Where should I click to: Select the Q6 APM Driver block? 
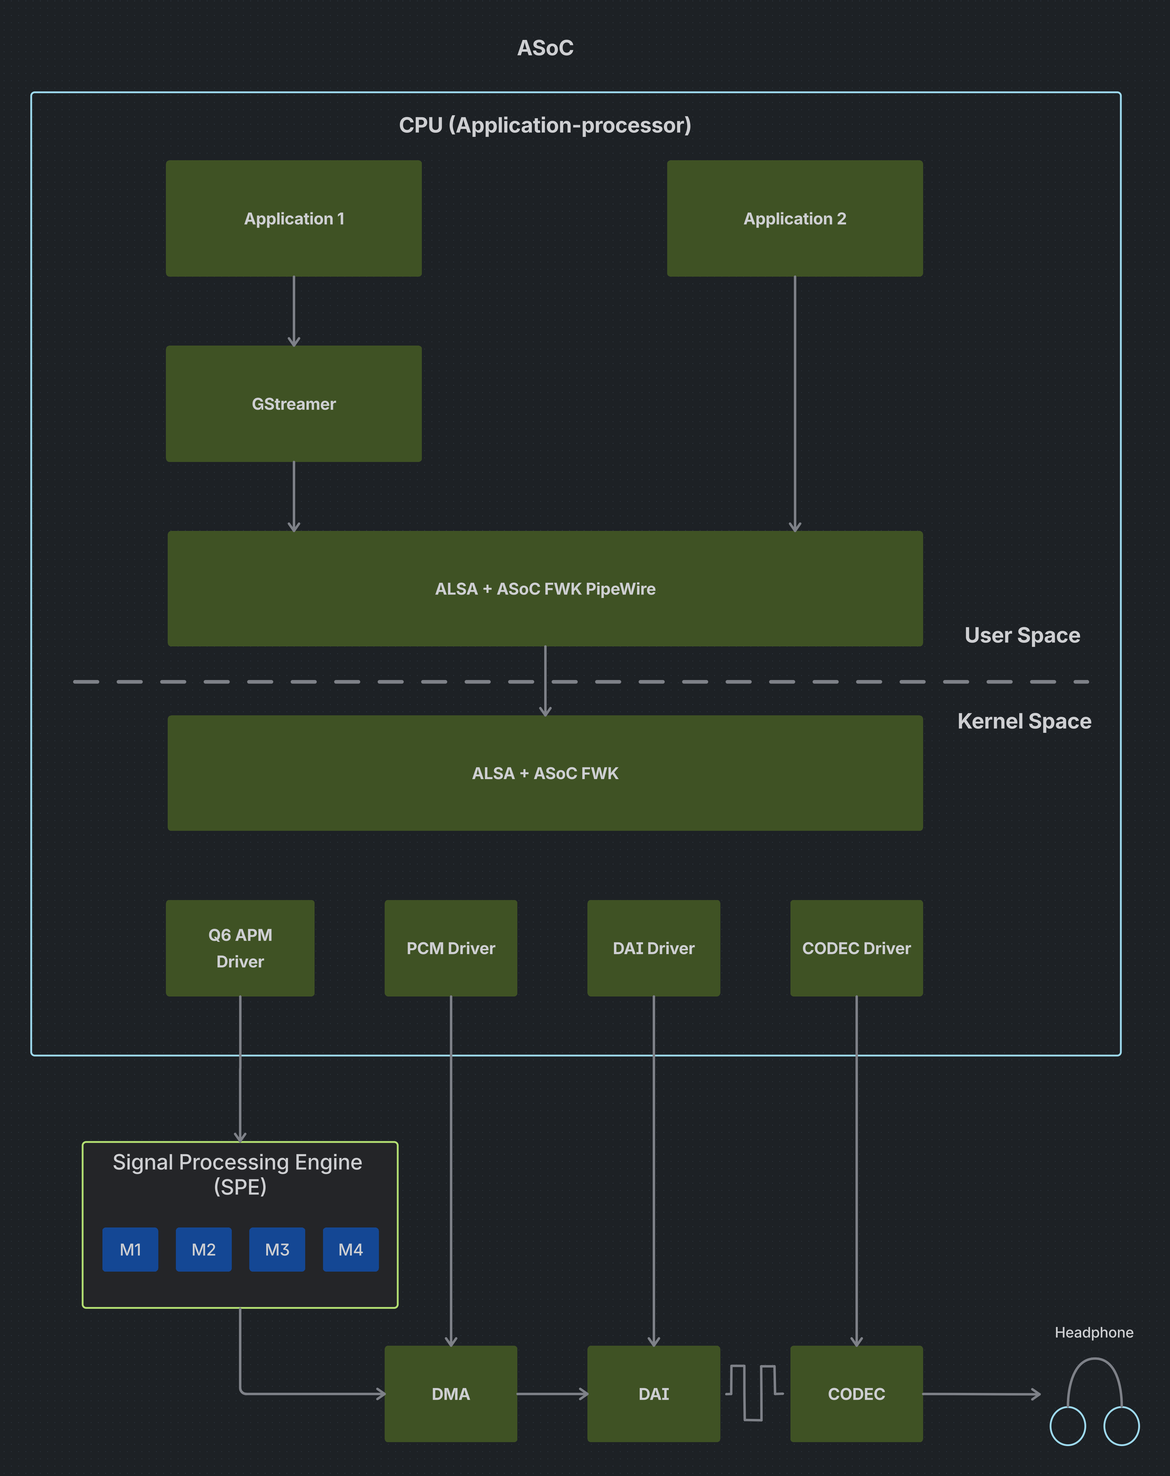pos(240,948)
